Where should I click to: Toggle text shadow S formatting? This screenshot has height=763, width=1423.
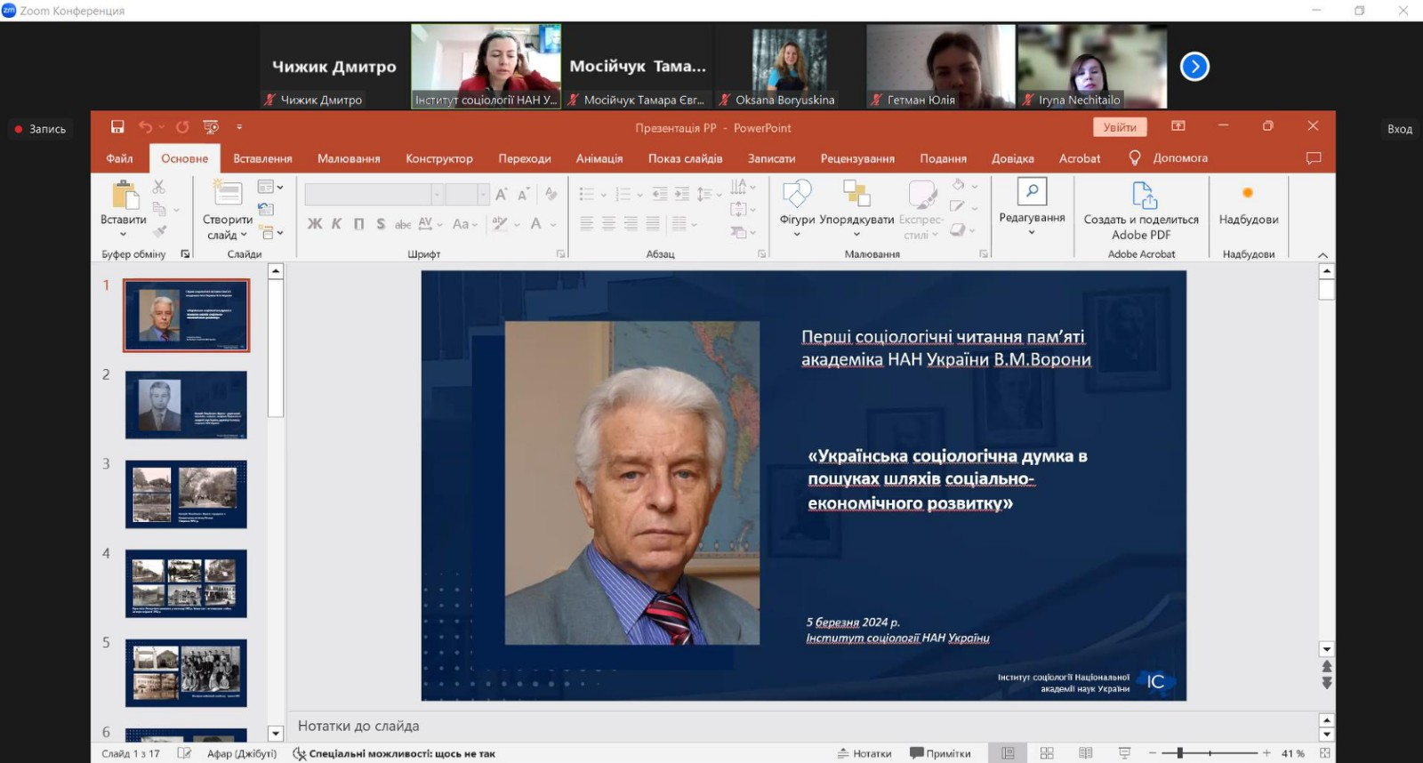click(381, 224)
